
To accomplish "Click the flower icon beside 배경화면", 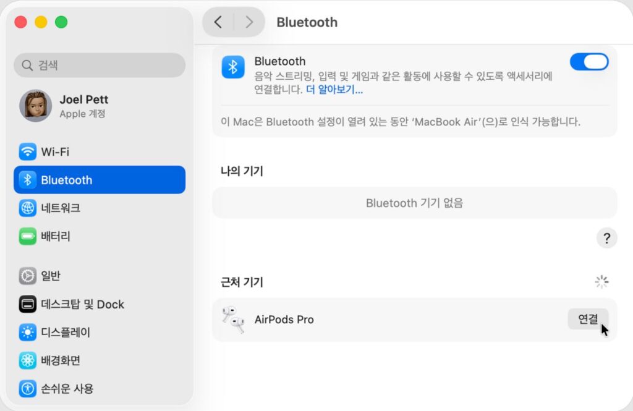I will (x=27, y=360).
